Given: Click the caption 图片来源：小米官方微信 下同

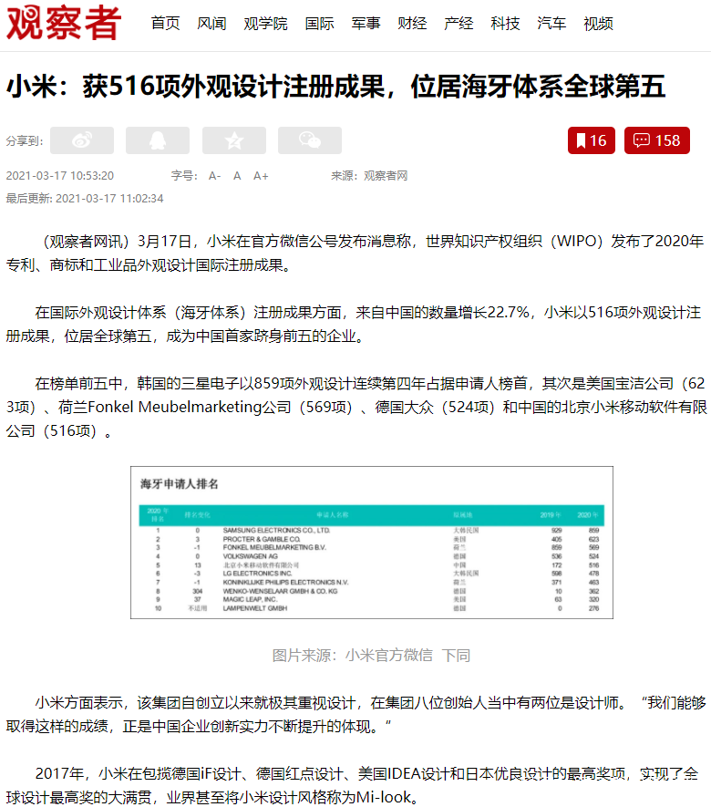Looking at the screenshot, I should pos(371,655).
